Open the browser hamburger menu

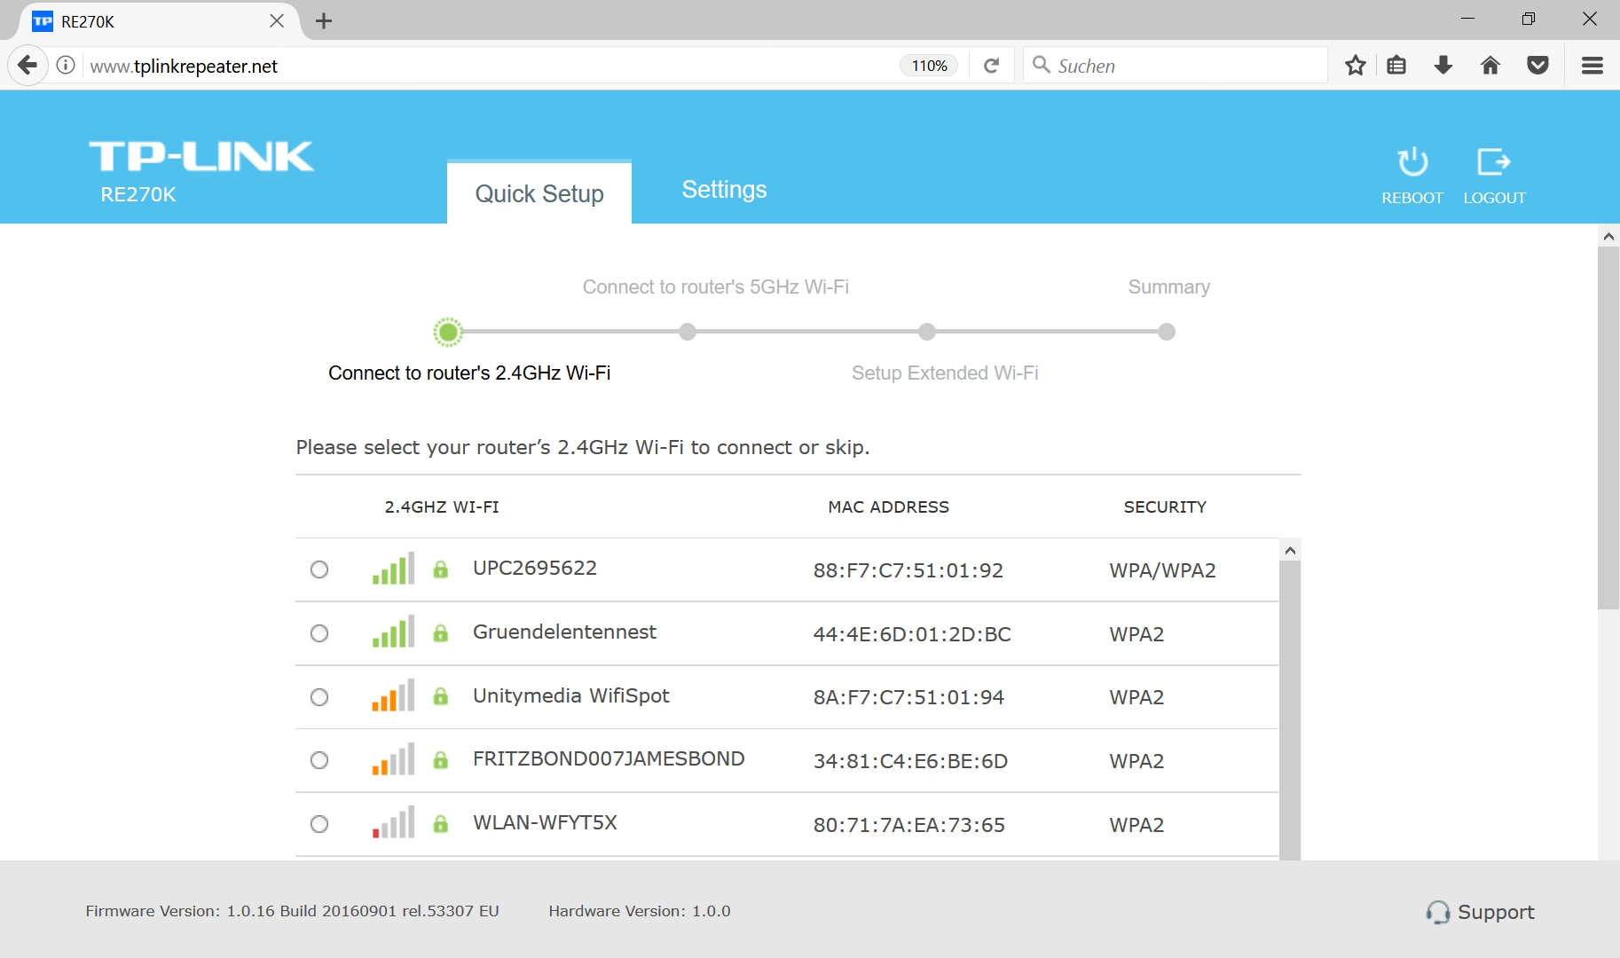pyautogui.click(x=1592, y=66)
